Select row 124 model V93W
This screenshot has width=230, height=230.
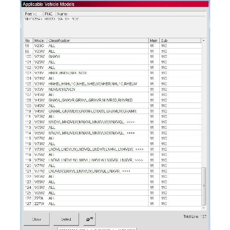[113, 187]
